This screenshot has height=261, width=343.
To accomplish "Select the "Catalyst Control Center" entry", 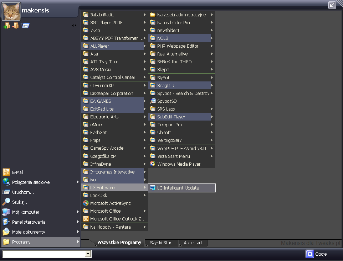I will (x=114, y=77).
